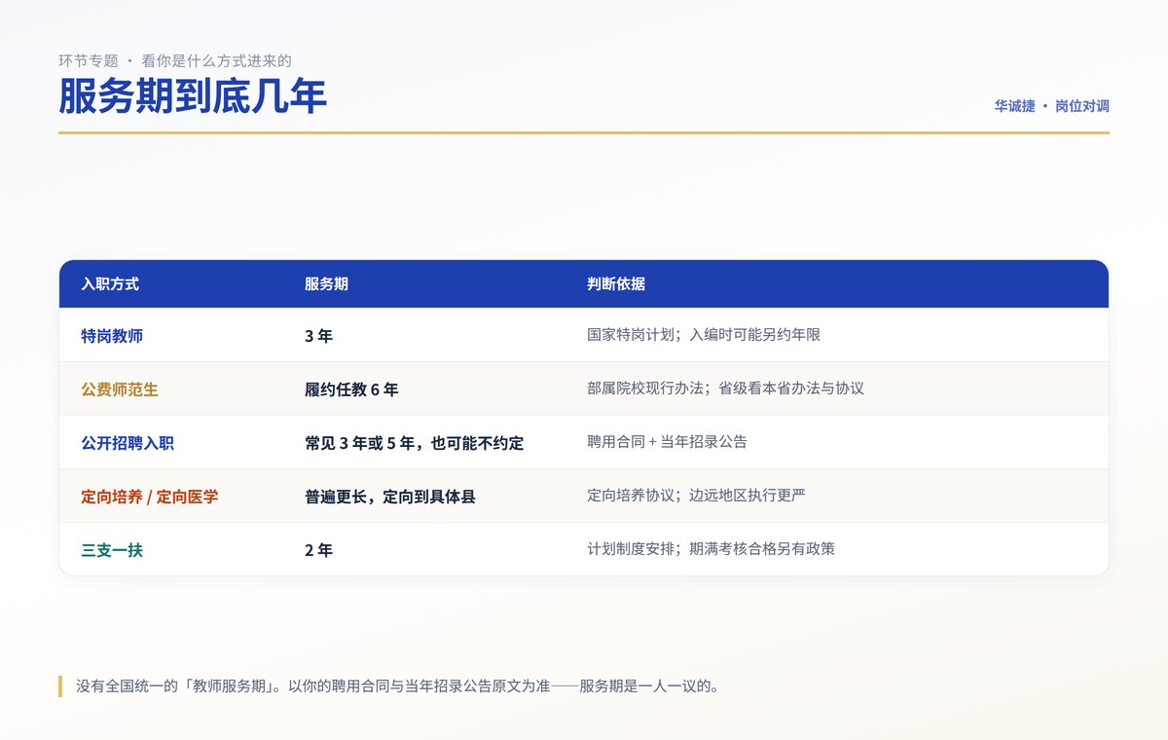Click the 华诚捷 · 岗位对调 header label
The image size is (1168, 740).
pos(1051,106)
